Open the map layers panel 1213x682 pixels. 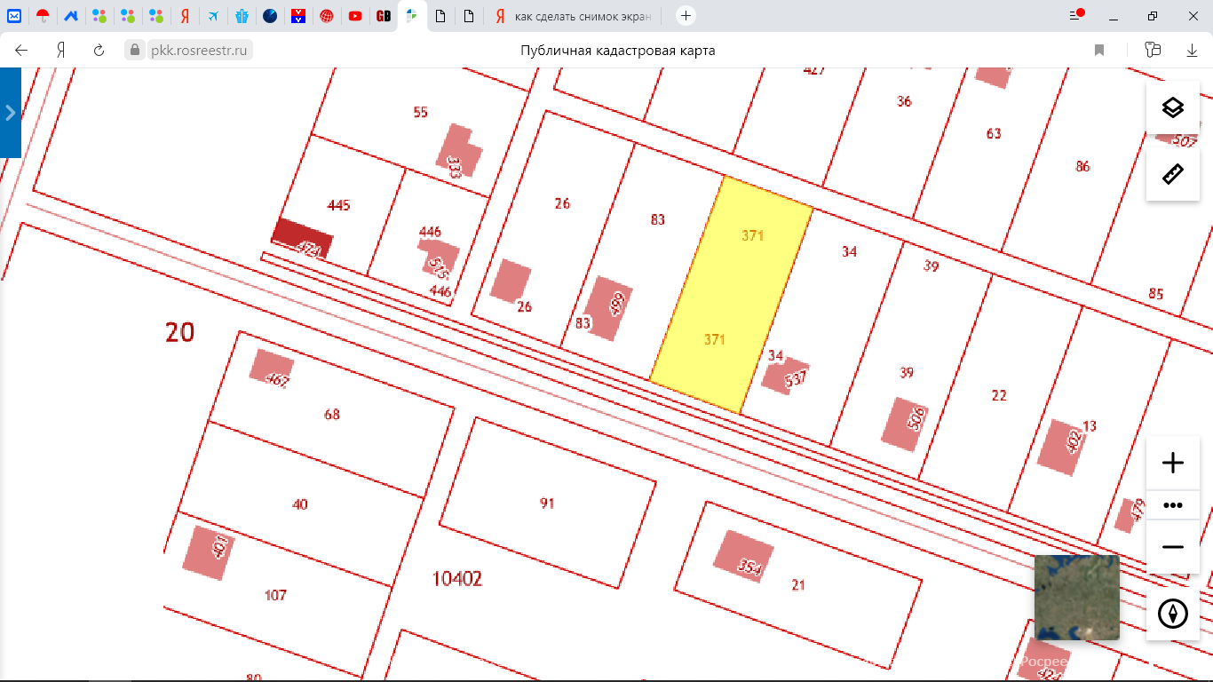[x=1172, y=107]
